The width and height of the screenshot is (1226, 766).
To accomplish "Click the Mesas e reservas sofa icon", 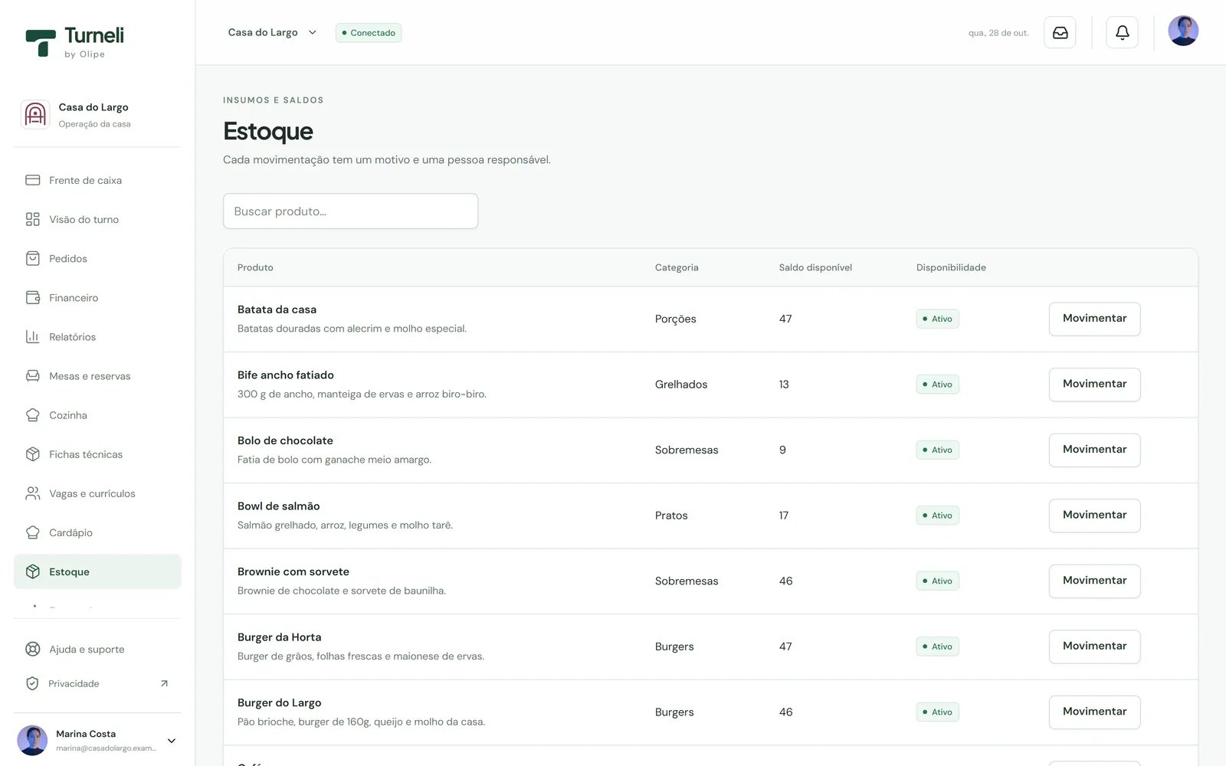I will [32, 375].
